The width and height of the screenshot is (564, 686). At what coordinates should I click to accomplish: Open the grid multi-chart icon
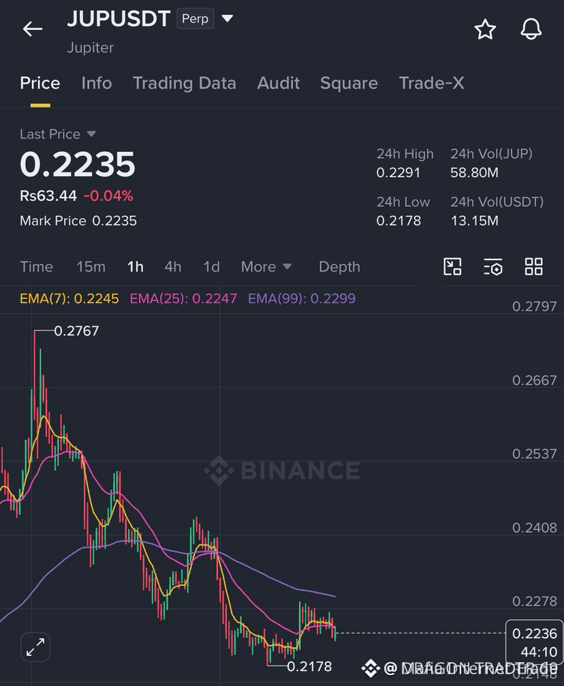[534, 266]
